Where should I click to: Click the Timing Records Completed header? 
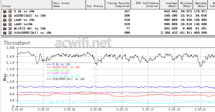pyautogui.click(x=118, y=5)
